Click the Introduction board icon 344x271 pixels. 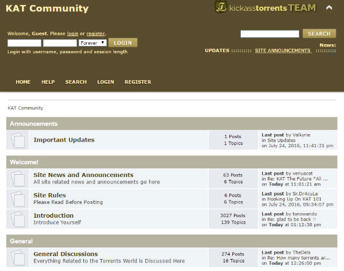pos(18,219)
